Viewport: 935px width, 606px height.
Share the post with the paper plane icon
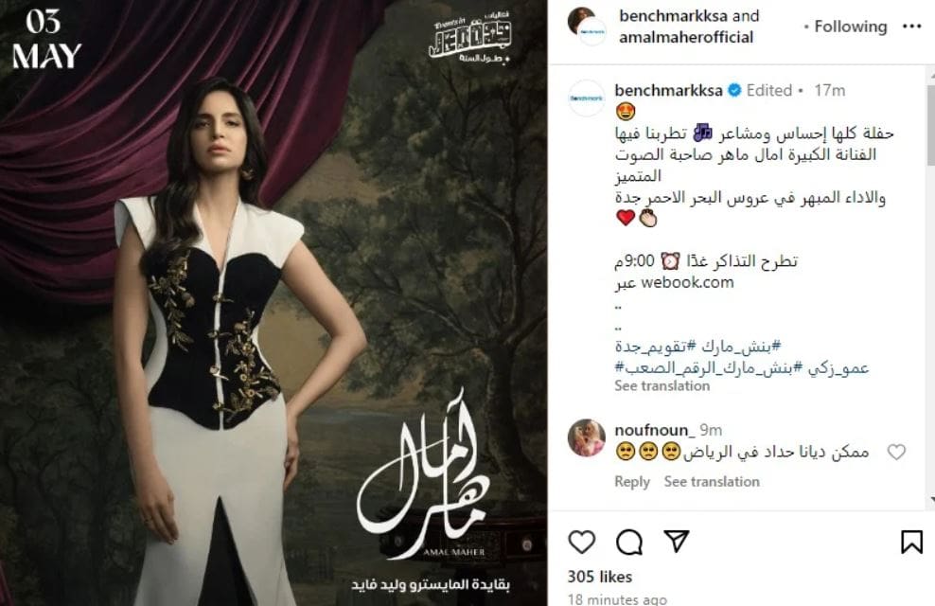(677, 541)
